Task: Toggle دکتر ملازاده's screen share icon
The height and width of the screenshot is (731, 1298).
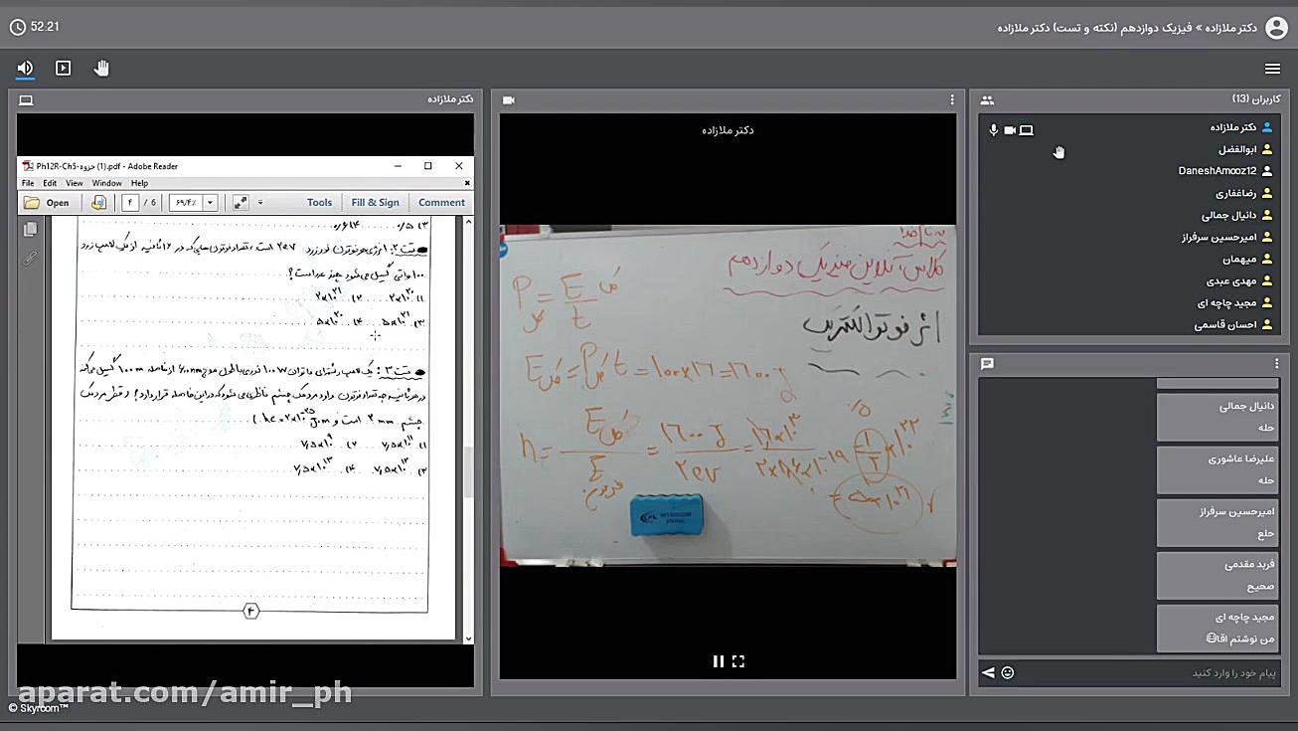Action: (1027, 129)
